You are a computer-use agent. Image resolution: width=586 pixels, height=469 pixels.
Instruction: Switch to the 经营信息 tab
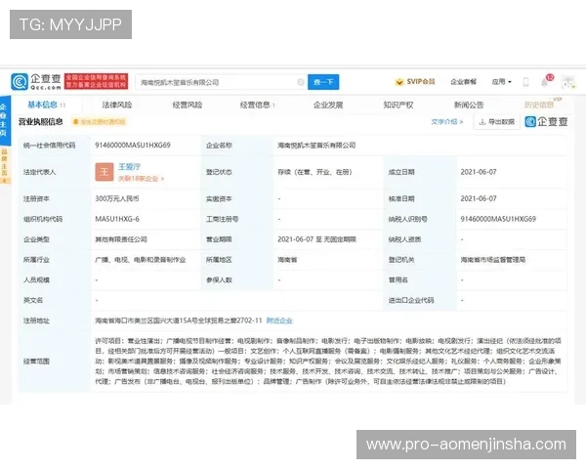[x=257, y=105]
